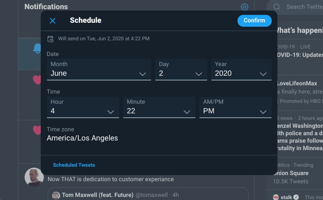Image resolution: width=323 pixels, height=200 pixels.
Task: Click the bell notification icon
Action: (x=37, y=49)
